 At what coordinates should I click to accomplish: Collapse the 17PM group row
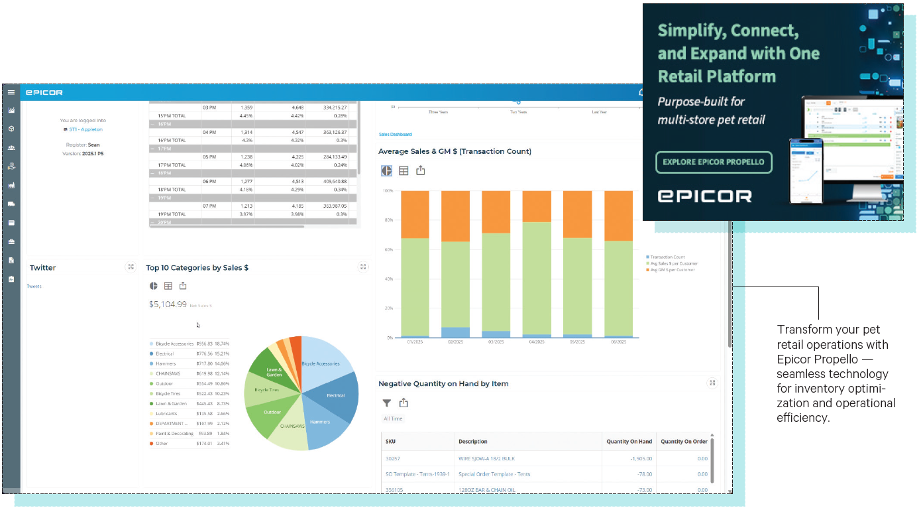pyautogui.click(x=153, y=149)
